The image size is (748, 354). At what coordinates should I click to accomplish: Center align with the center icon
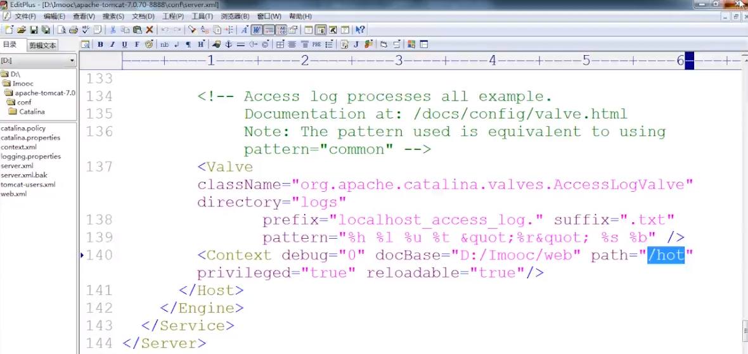(292, 44)
